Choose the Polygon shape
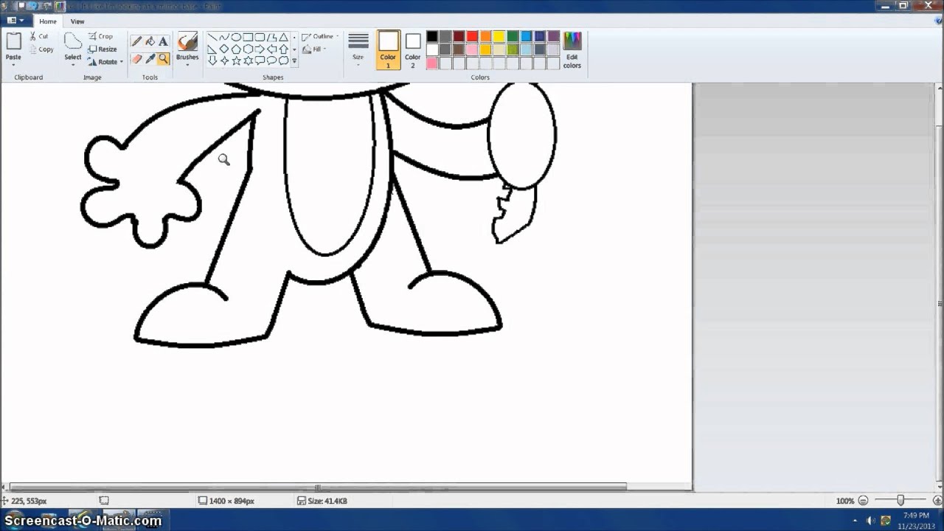 [x=271, y=37]
